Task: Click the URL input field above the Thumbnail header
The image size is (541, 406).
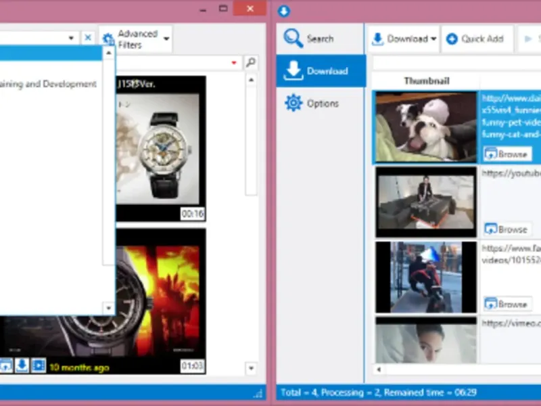Action: click(457, 63)
